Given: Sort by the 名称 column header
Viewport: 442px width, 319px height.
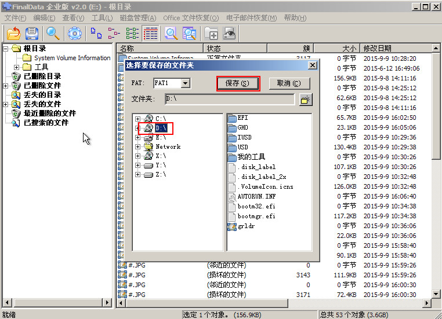Looking at the screenshot, I should pyautogui.click(x=160, y=49).
